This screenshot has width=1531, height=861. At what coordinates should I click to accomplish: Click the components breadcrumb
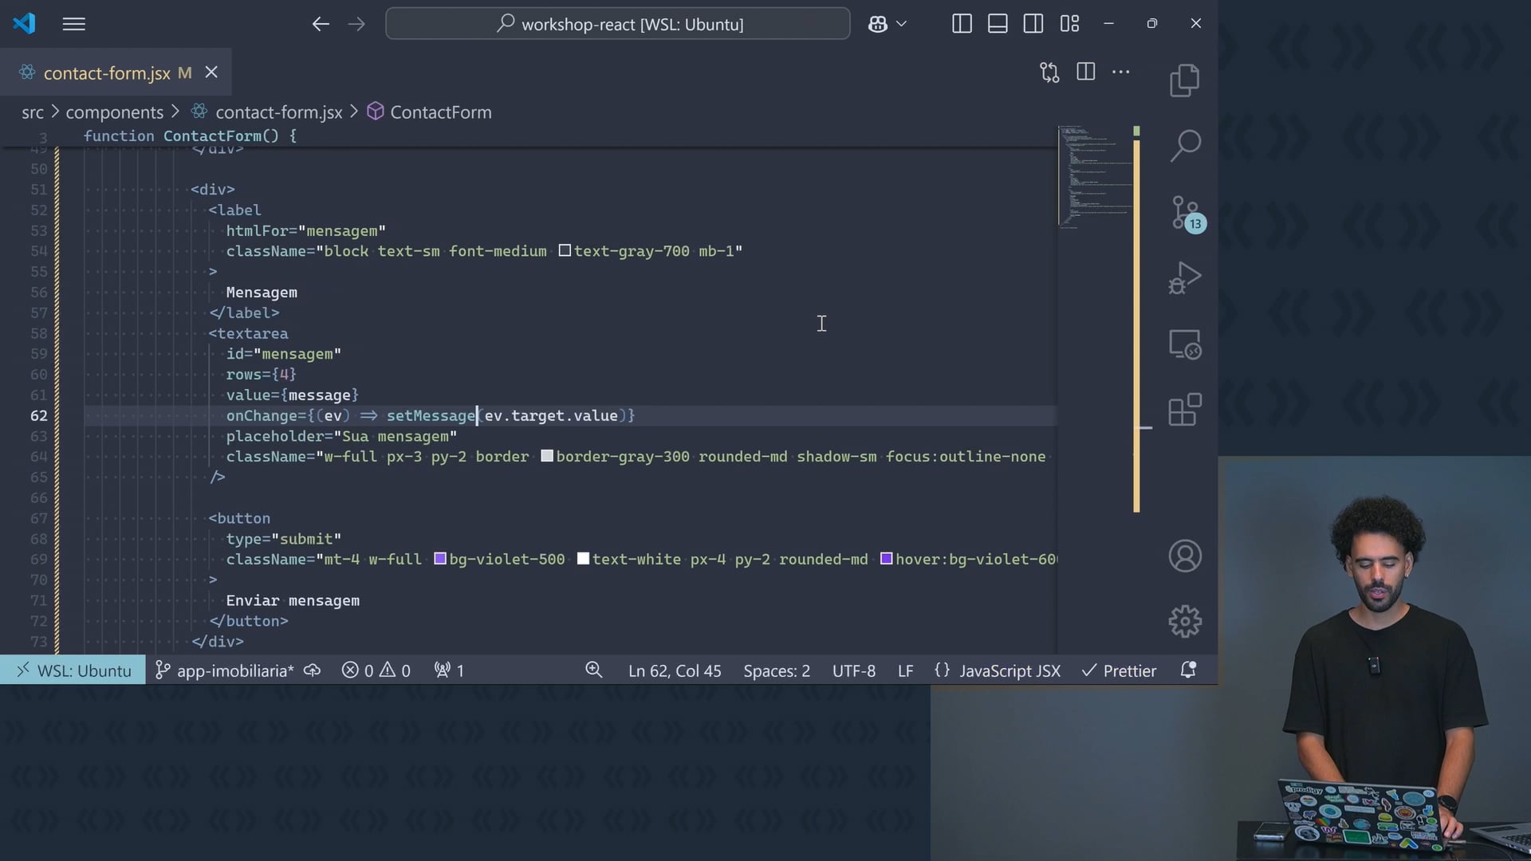point(114,112)
